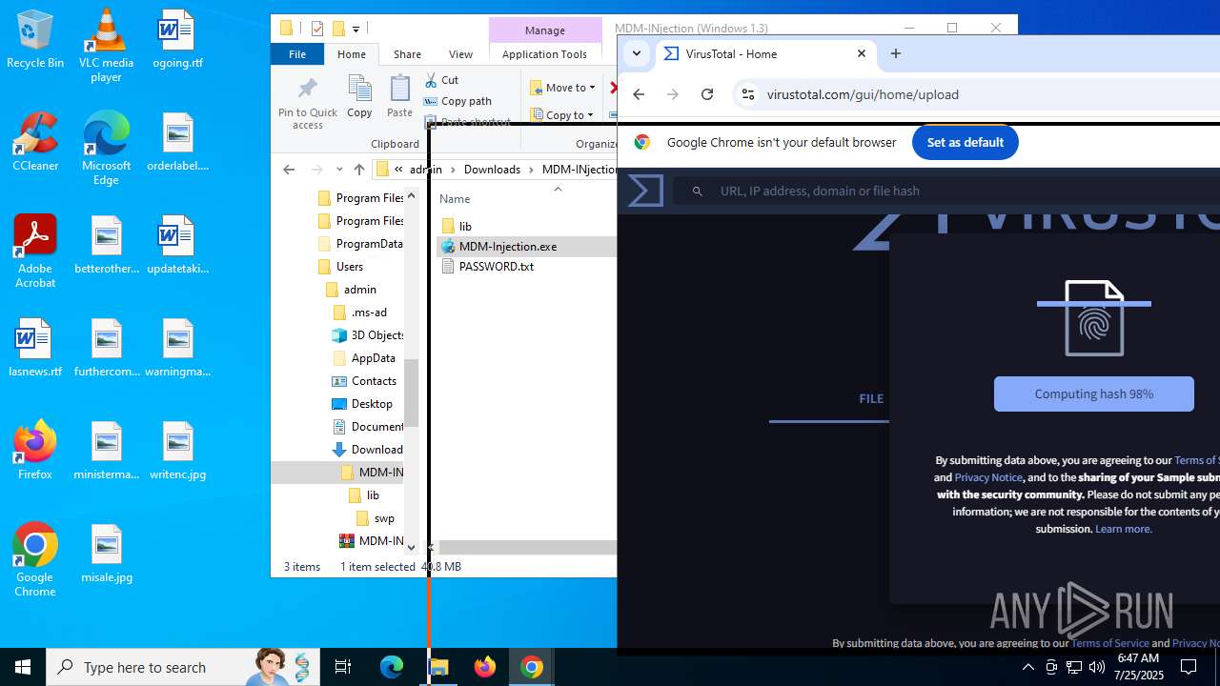
Task: Expand hidden breadcrumb path chevron
Action: pyautogui.click(x=398, y=170)
